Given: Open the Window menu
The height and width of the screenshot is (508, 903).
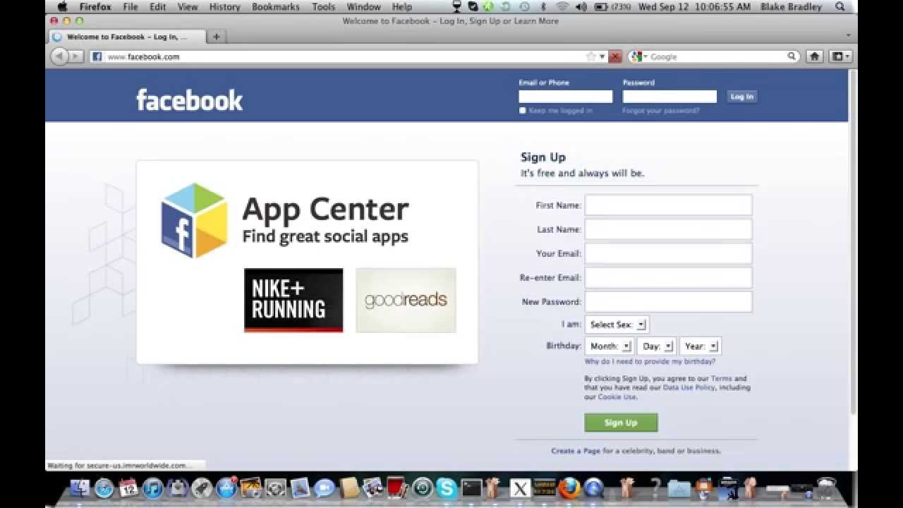Looking at the screenshot, I should (x=363, y=6).
